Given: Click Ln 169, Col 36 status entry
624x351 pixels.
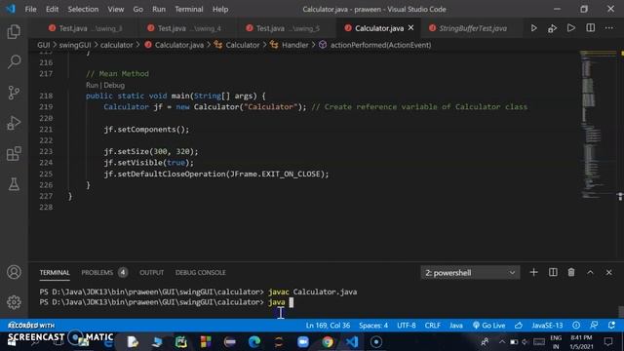Looking at the screenshot, I should (328, 326).
